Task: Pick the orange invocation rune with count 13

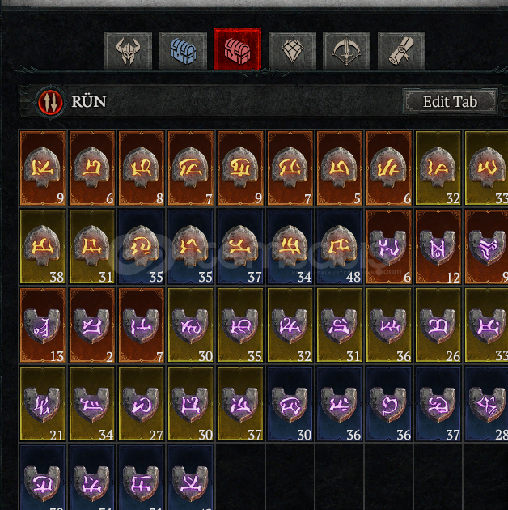Action: click(43, 325)
